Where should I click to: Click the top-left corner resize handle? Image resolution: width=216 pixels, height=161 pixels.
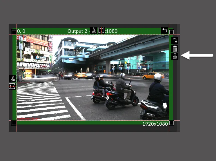point(14,32)
